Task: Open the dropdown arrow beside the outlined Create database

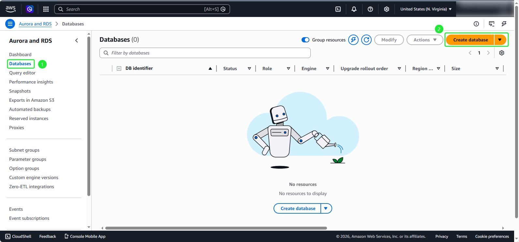Action: (326, 208)
